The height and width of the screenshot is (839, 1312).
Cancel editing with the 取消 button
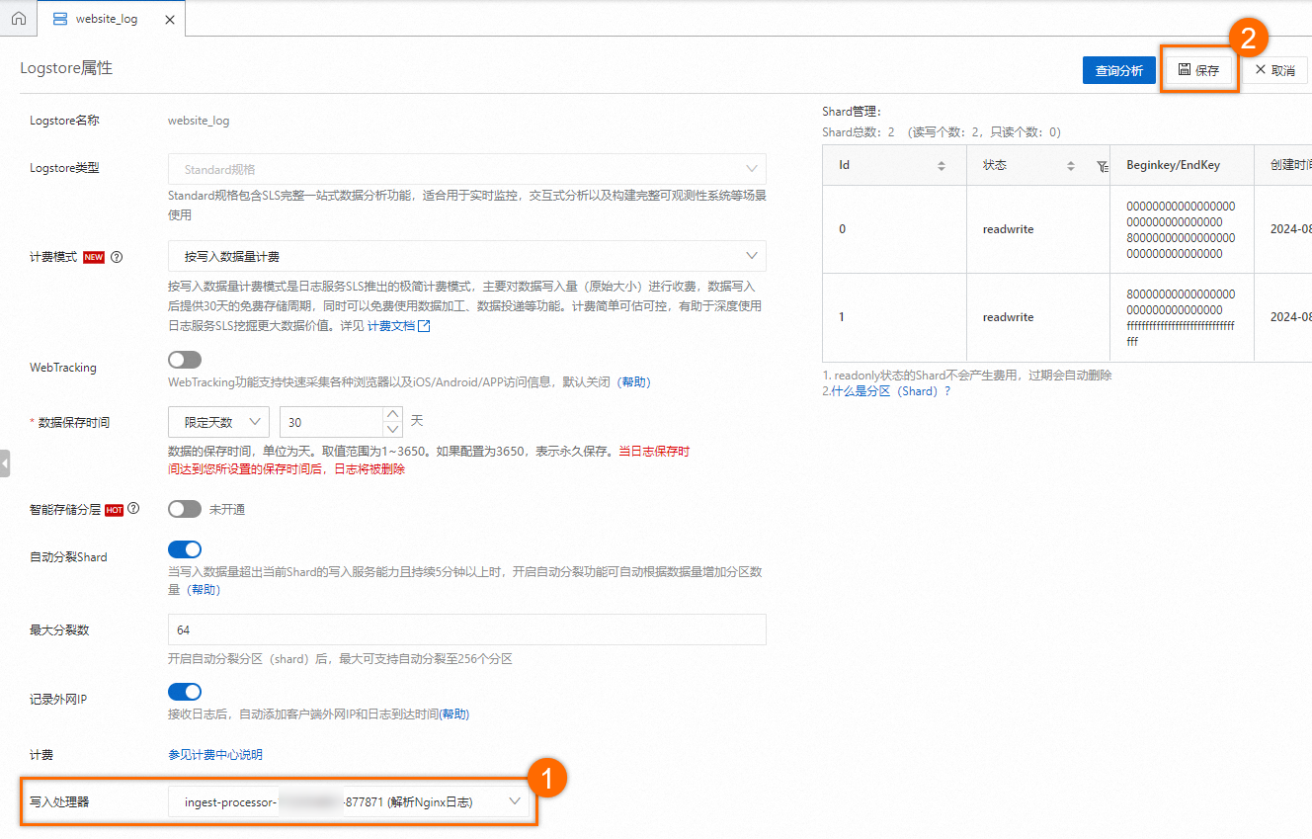click(x=1274, y=70)
